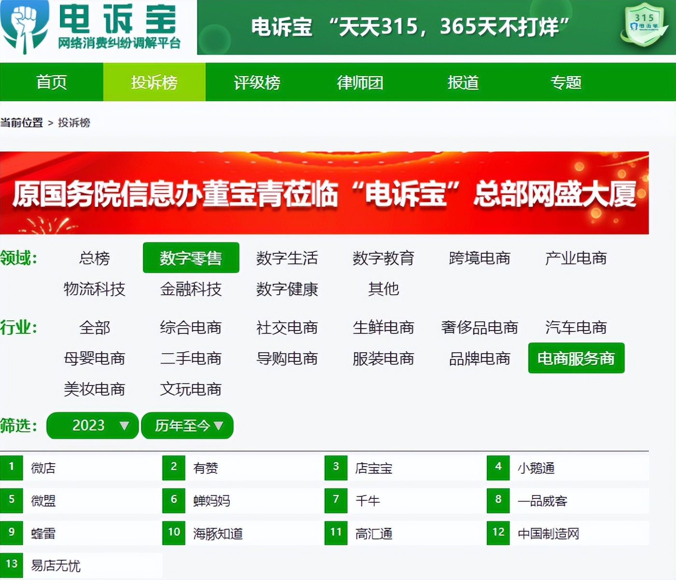676x580 pixels.
Task: Filter by 社交电商 industry
Action: (287, 328)
